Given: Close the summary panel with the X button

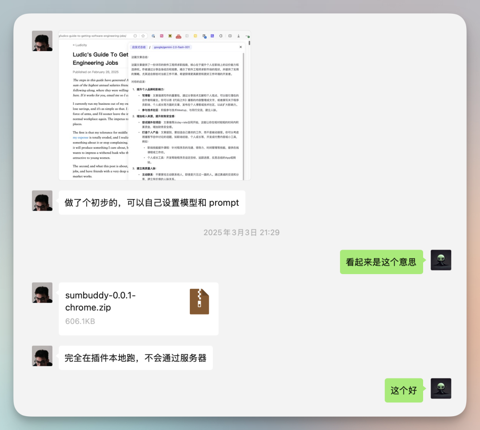Looking at the screenshot, I should coord(240,47).
